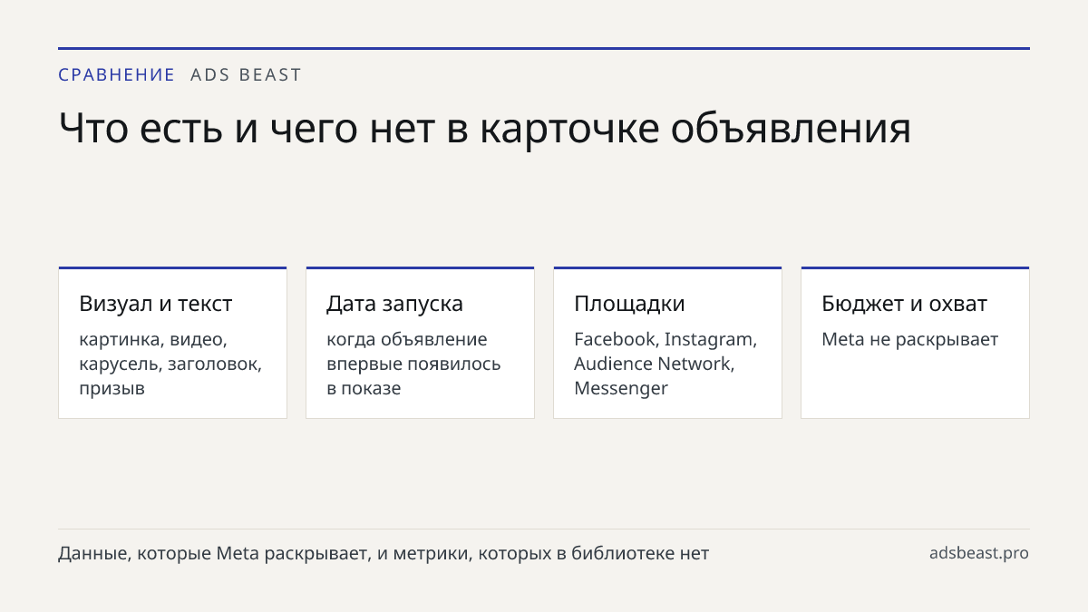Screen dimensions: 1088x612
Task: Click the heading 'Что есть и чего нет в карточке объявления'
Action: [x=484, y=129]
